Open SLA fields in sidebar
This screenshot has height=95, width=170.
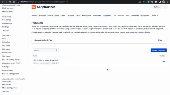coord(6,46)
